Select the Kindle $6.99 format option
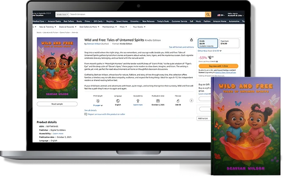The height and width of the screenshot is (178, 283). (x=208, y=43)
